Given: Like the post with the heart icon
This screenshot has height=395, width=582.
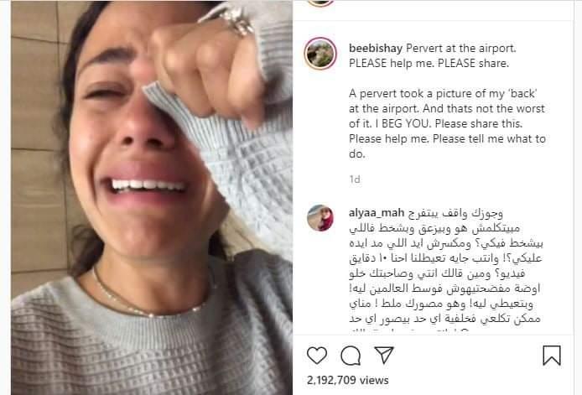Looking at the screenshot, I should click(x=317, y=356).
